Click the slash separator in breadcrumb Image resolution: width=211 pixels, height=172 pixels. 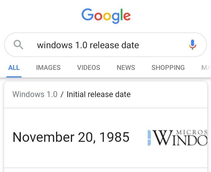pyautogui.click(x=62, y=94)
